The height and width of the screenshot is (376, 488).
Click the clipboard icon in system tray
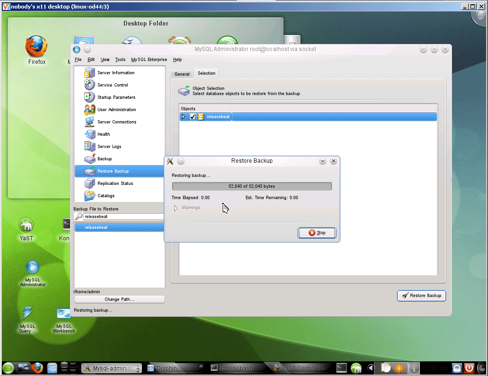(385, 368)
